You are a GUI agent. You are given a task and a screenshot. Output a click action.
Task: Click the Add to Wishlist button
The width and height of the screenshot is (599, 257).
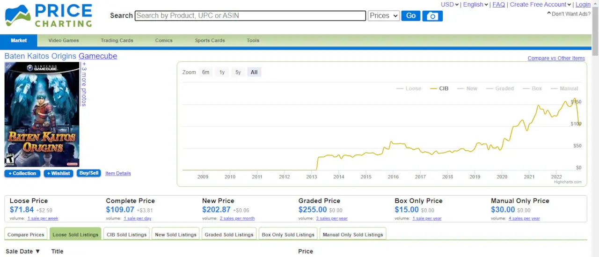[58, 173]
